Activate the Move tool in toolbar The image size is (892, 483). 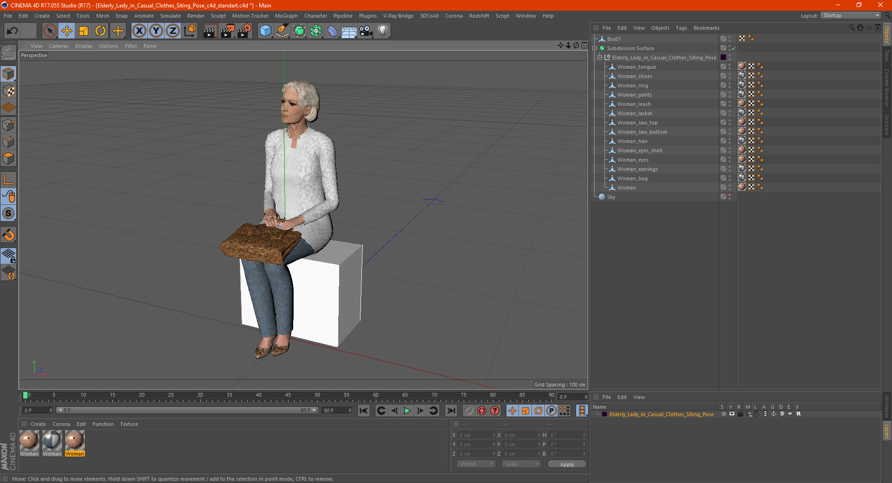(x=67, y=31)
